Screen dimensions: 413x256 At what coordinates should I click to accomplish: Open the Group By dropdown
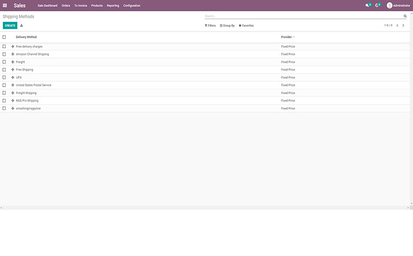(227, 26)
